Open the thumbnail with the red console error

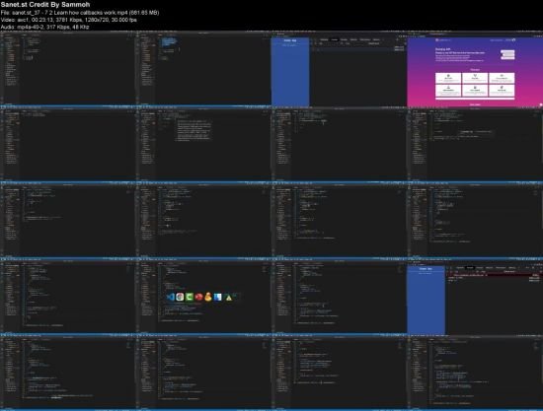point(475,299)
